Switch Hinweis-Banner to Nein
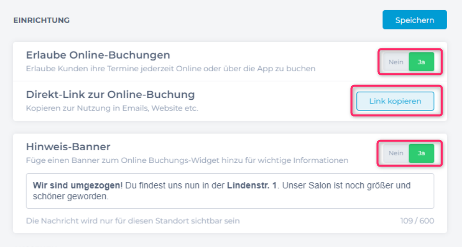462x247 pixels. [396, 153]
